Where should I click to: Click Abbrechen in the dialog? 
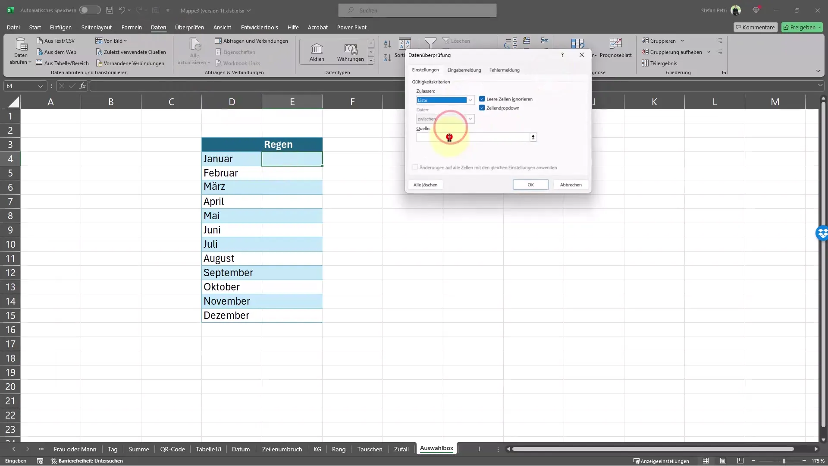[571, 185]
